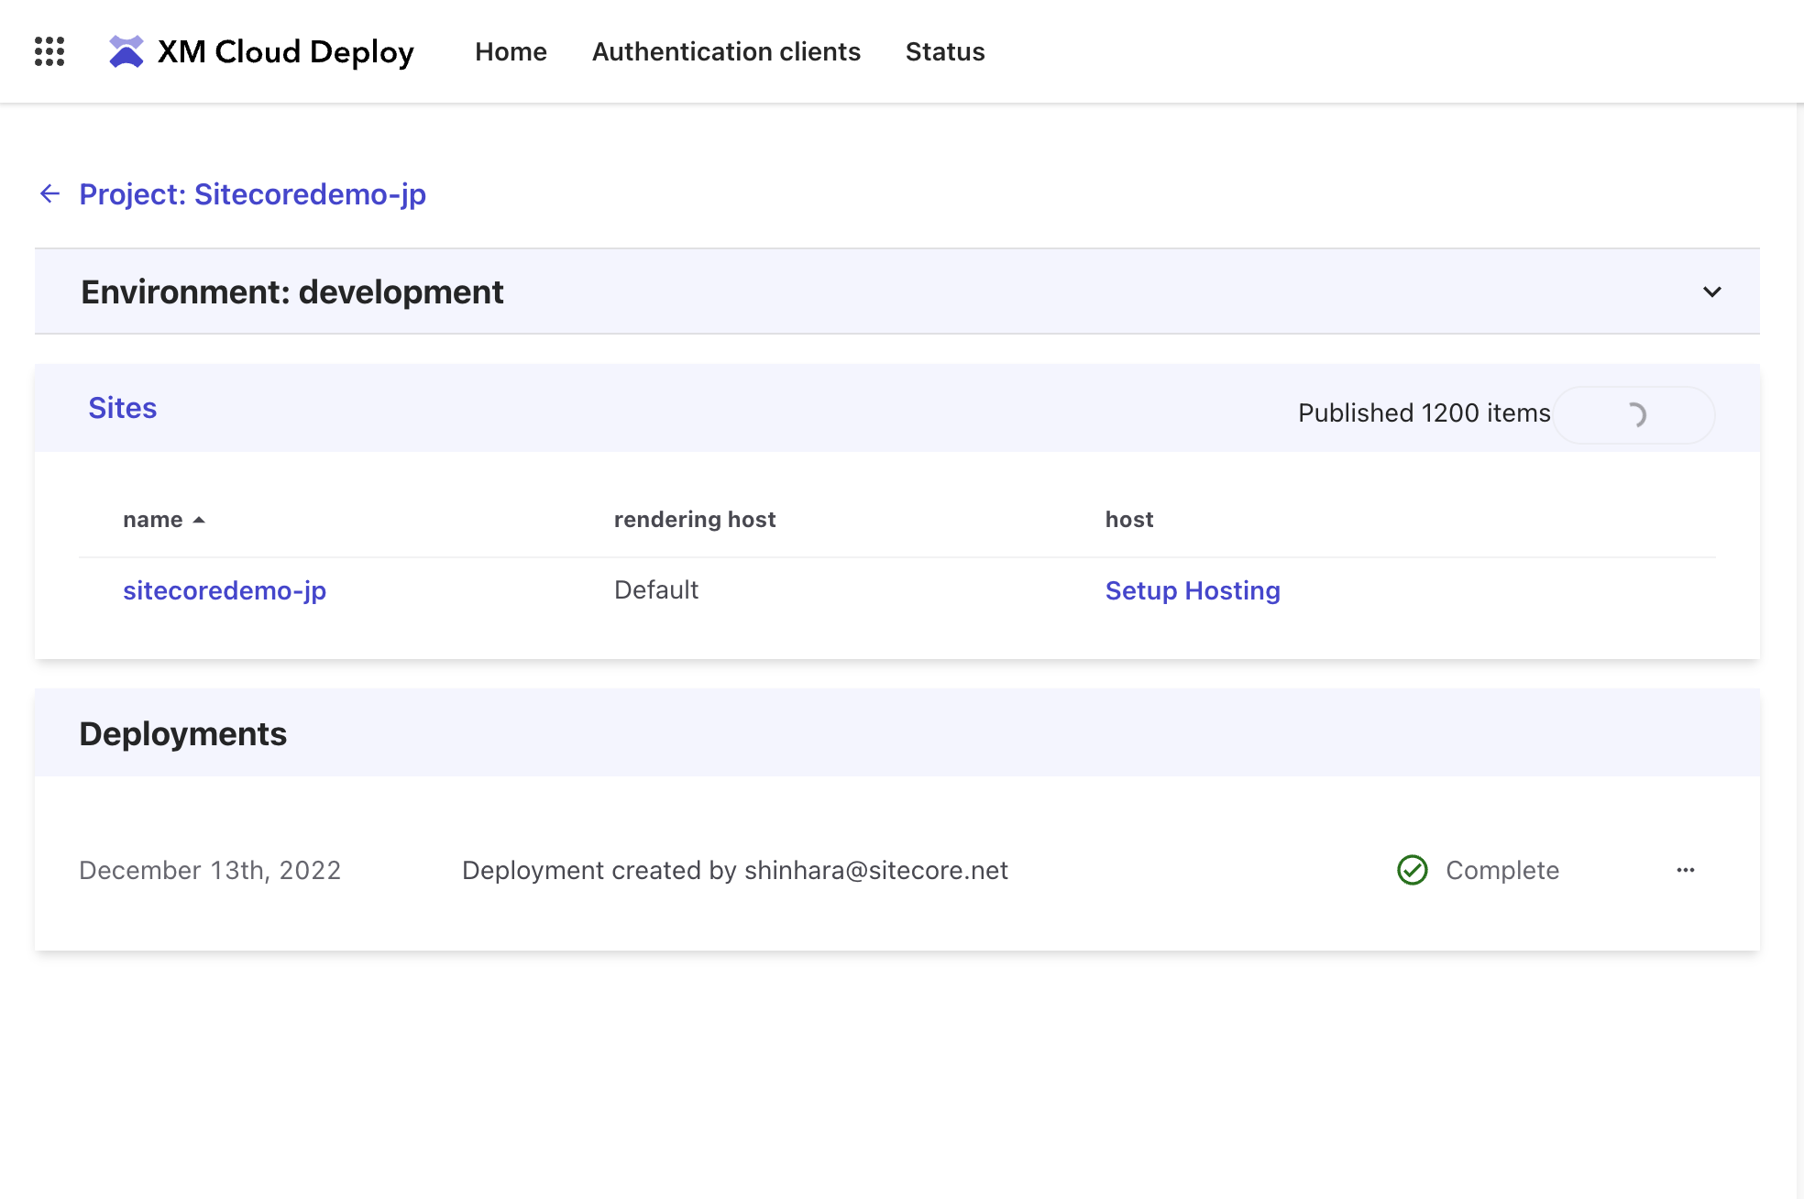Screen dimensions: 1804x1199
Task: Open the deployment's three-dot options menu
Action: pos(1686,870)
